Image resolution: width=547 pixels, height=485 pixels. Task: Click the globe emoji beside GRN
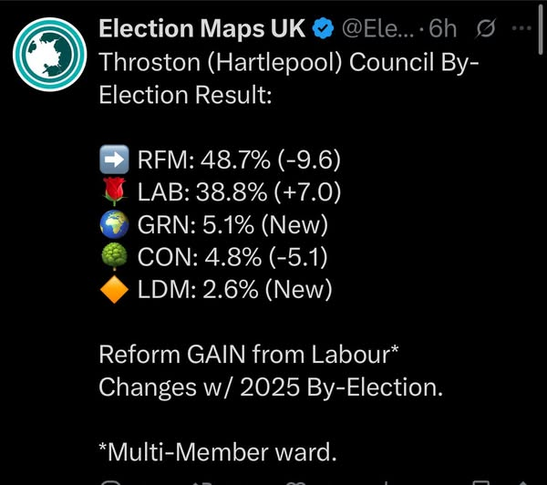pyautogui.click(x=113, y=225)
